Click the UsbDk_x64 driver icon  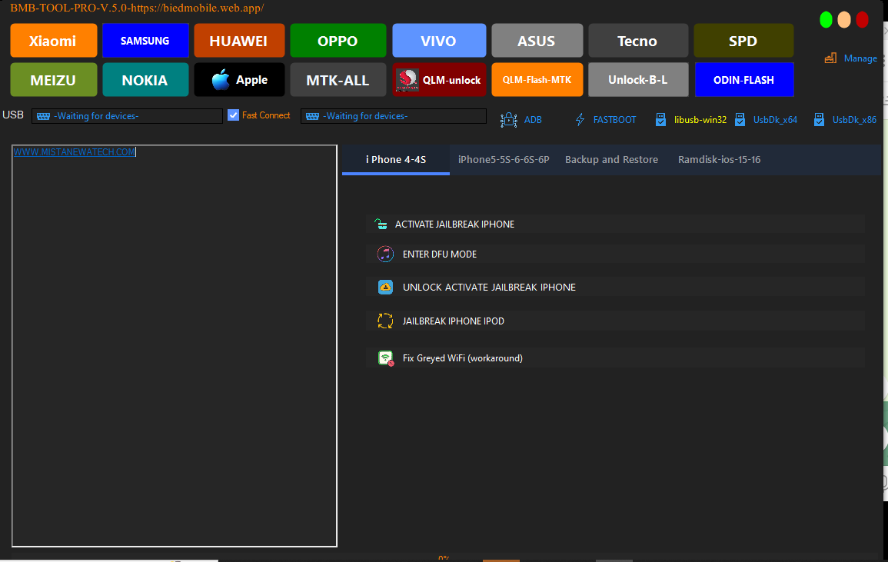click(740, 119)
